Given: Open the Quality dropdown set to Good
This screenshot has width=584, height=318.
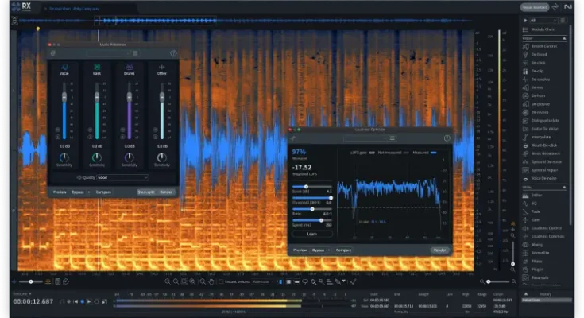Looking at the screenshot, I should coord(124,178).
